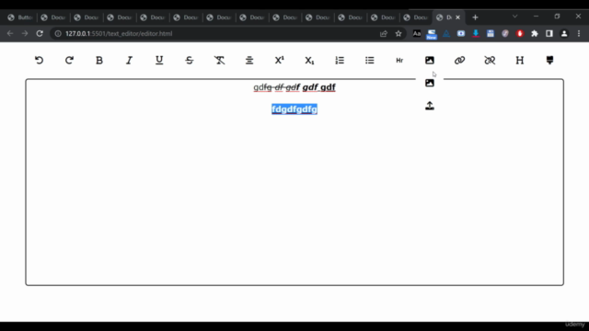Insert a horizontal rule with Hr
589x331 pixels.
pyautogui.click(x=399, y=60)
